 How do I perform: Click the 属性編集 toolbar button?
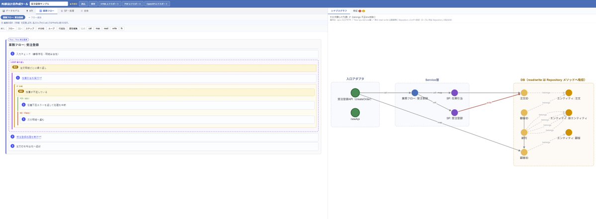74,28
